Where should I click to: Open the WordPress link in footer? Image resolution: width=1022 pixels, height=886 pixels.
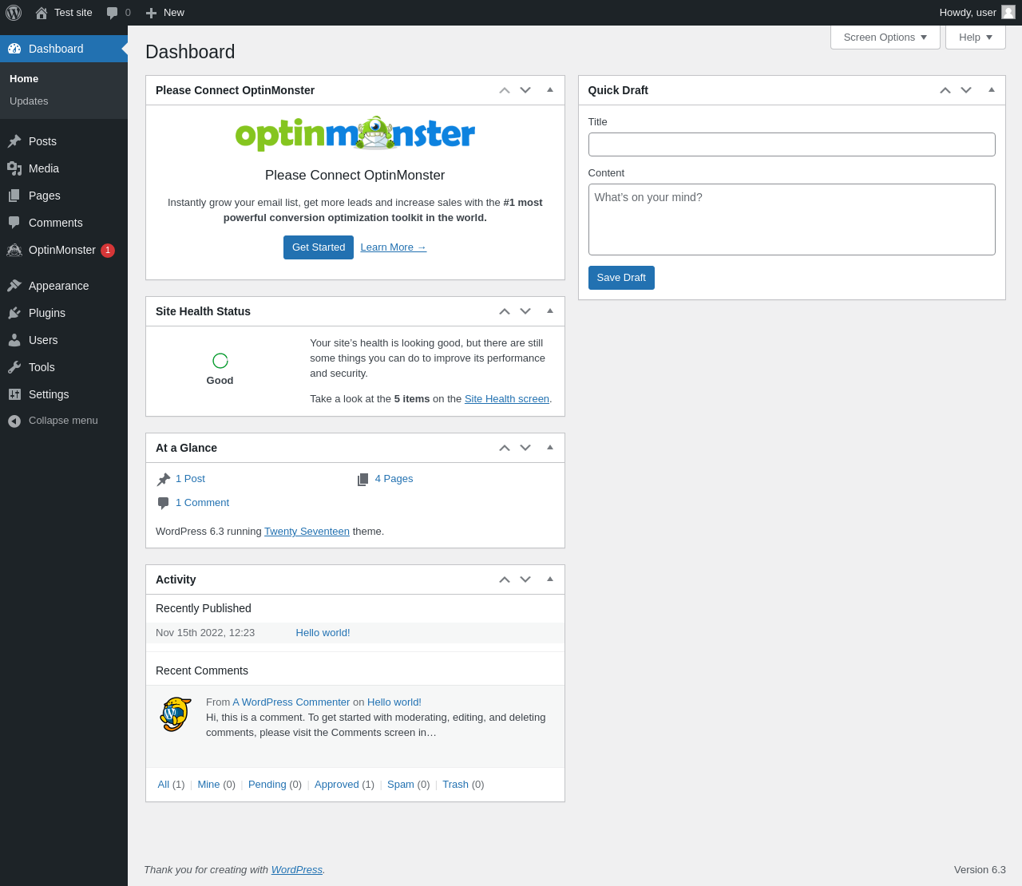click(297, 870)
